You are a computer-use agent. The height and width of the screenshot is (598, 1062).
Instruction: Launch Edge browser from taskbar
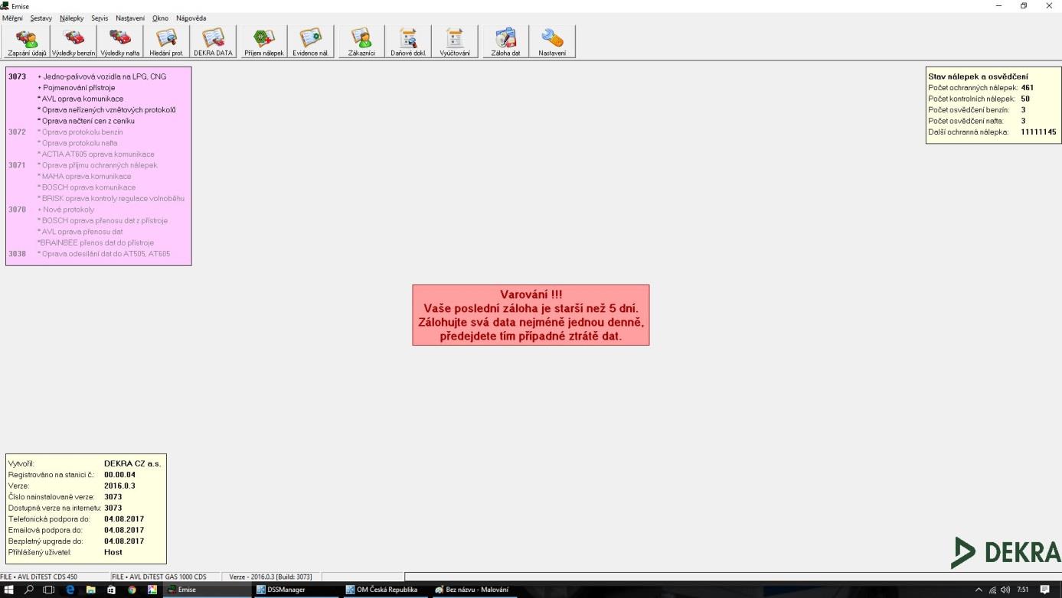tap(70, 590)
